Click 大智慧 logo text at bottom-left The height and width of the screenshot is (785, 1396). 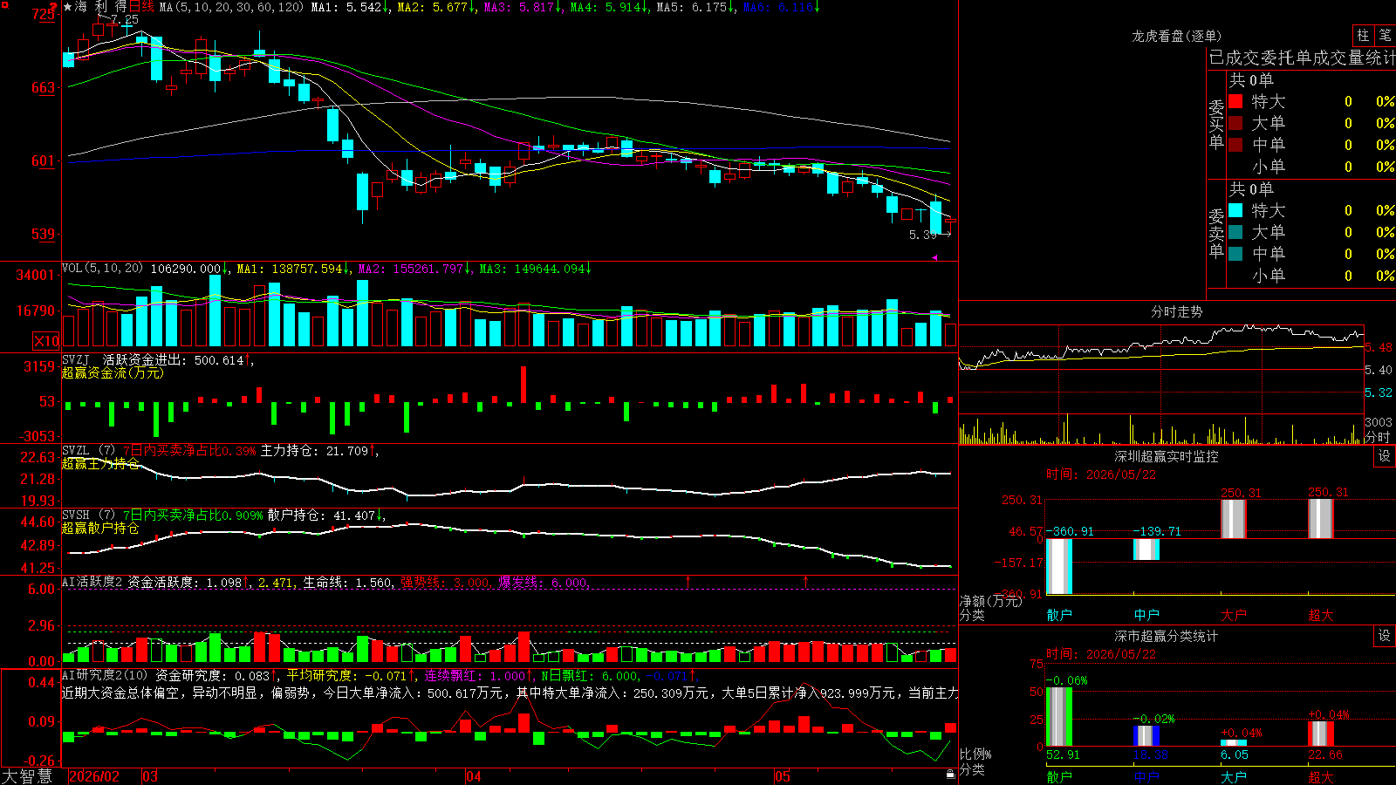pos(27,776)
